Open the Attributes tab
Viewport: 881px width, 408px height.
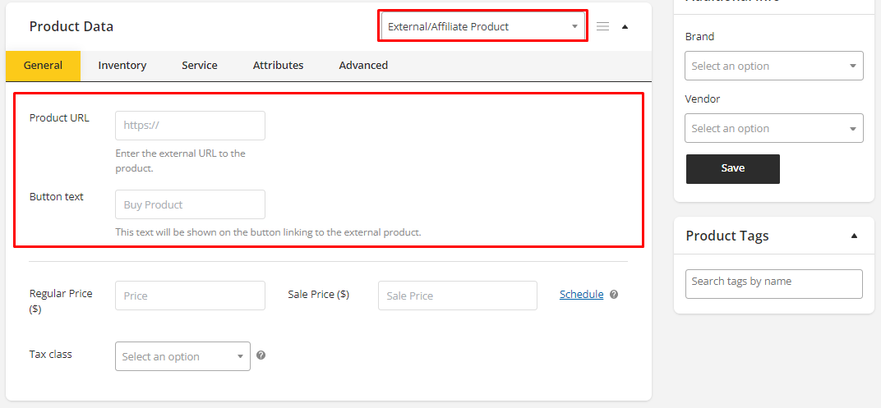(278, 66)
